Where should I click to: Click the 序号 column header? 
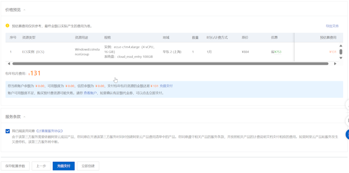coord(13,38)
